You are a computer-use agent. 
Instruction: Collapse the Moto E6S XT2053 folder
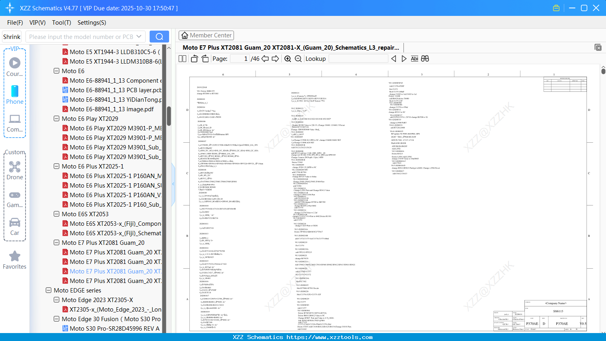57,214
